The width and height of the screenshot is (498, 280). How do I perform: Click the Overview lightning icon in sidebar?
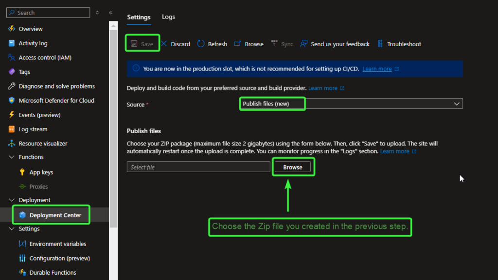coord(12,29)
